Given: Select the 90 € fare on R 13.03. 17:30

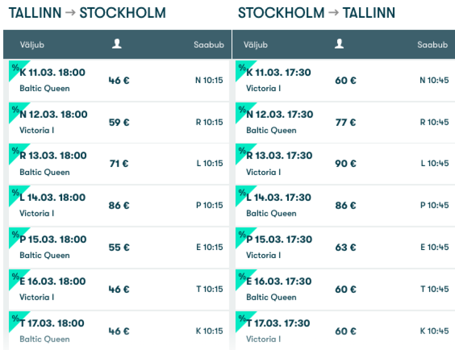Looking at the screenshot, I should coord(345,163).
